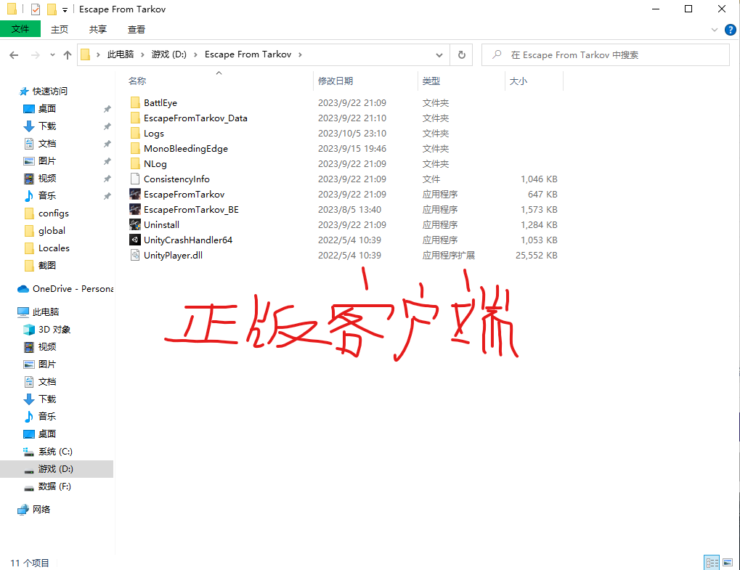Expand the root breadcrumb chevron

coord(98,54)
